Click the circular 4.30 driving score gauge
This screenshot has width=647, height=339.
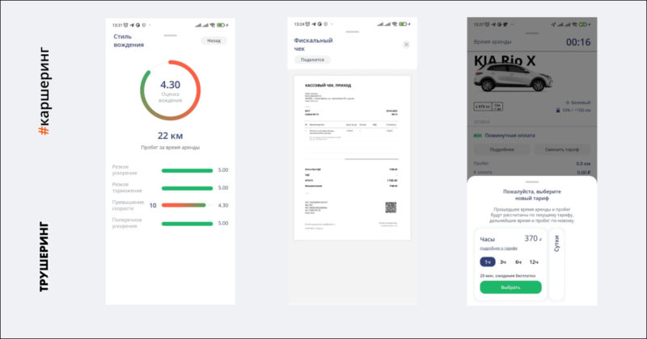(170, 90)
